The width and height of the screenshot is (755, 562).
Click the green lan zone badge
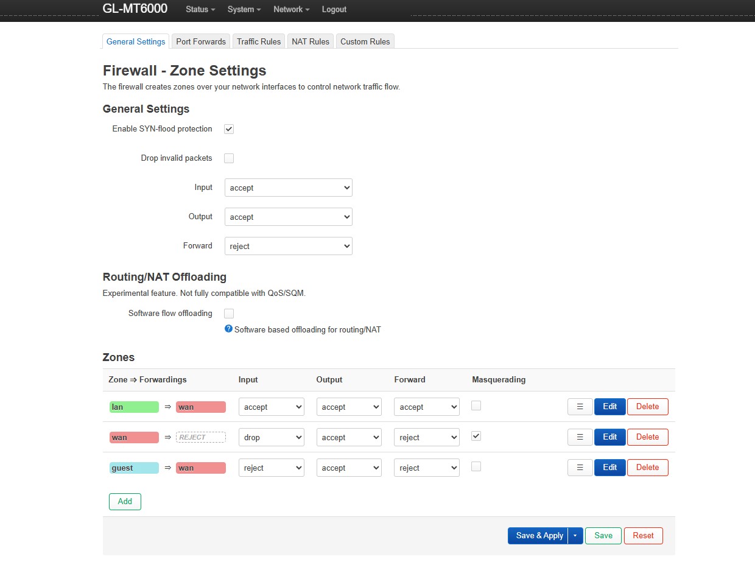point(134,407)
